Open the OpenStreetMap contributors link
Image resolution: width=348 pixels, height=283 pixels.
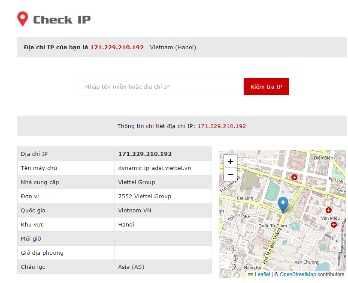point(298,274)
